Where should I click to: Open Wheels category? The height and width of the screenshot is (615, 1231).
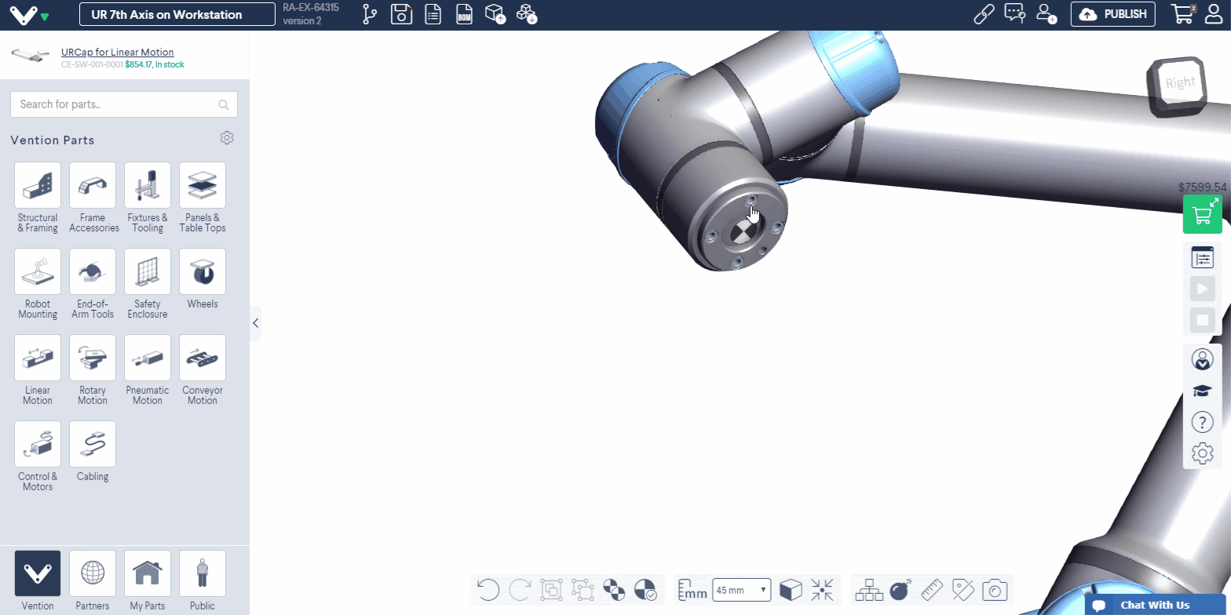point(203,279)
